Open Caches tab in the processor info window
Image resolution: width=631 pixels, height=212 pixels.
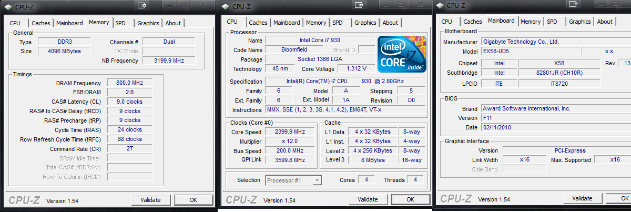click(258, 23)
